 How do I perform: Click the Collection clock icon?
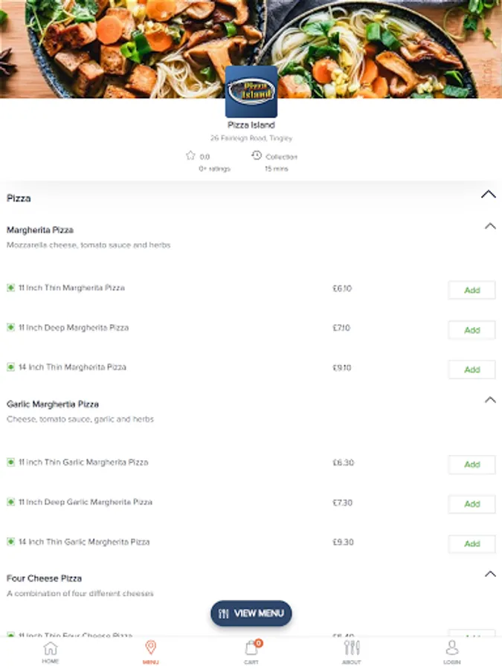pos(257,155)
